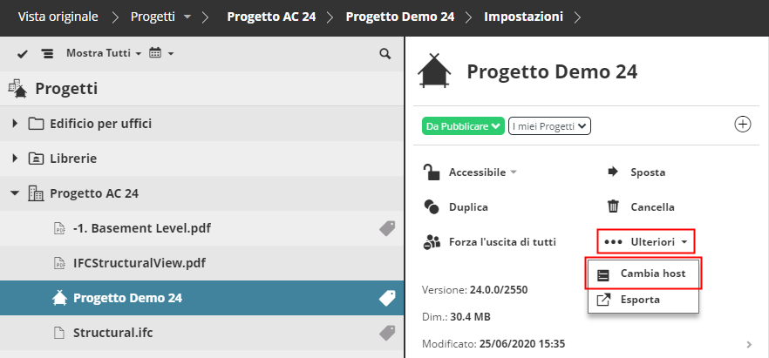Open the Da Pubblicare status dropdown
Viewport: 769px width, 358px height.
click(462, 126)
